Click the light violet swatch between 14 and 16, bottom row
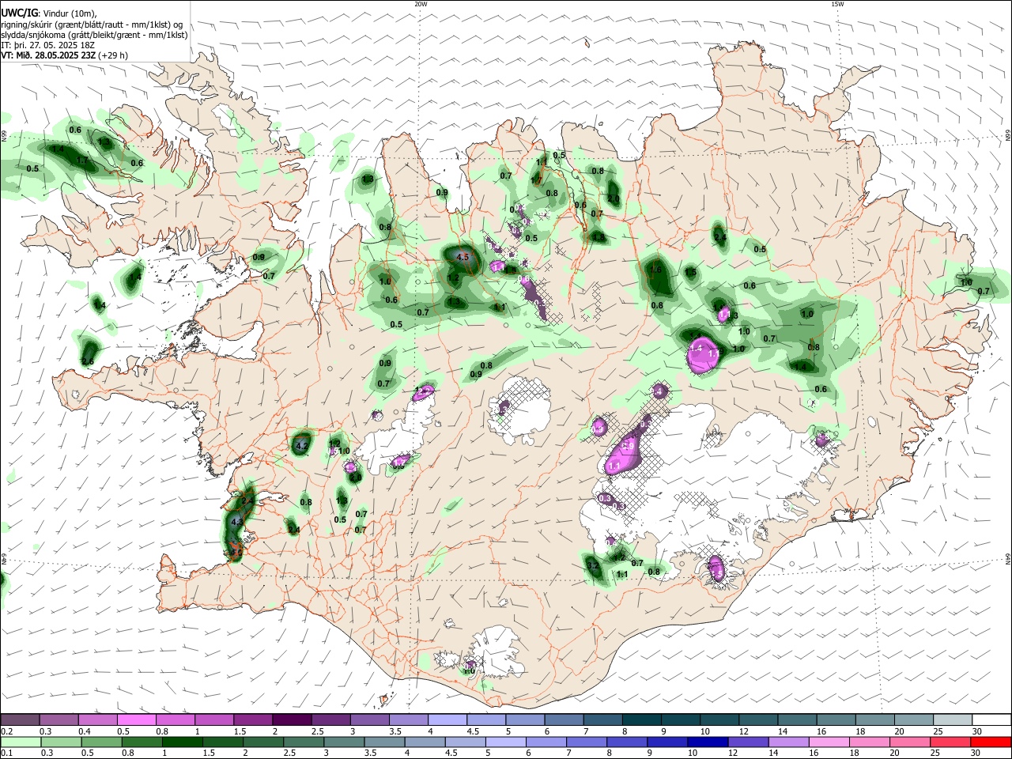This screenshot has width=1012, height=759. [x=788, y=742]
